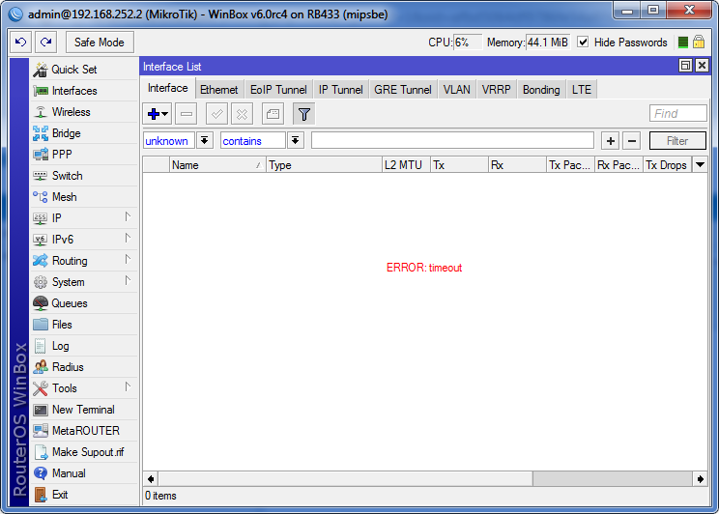Click the Undo arrow icon
Image resolution: width=719 pixels, height=514 pixels.
pos(20,43)
